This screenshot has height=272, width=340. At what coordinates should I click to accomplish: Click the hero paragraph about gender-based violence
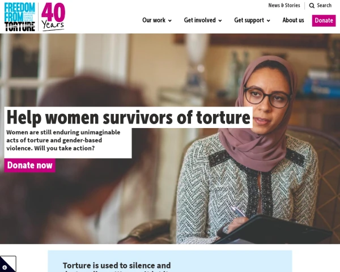tap(63, 141)
